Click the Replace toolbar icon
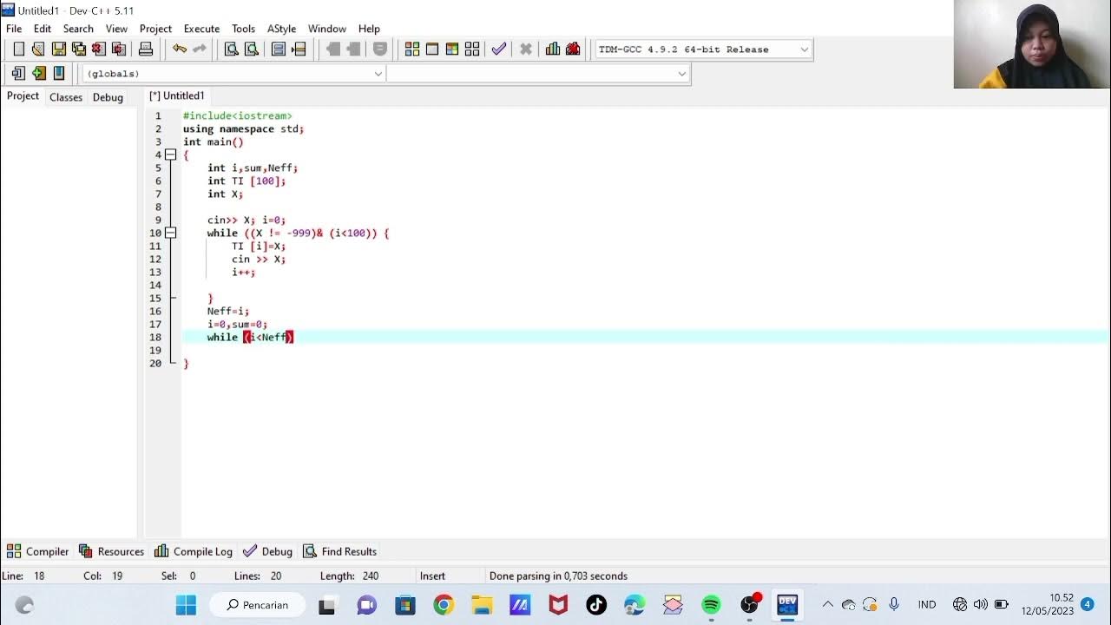1111x625 pixels. click(251, 49)
